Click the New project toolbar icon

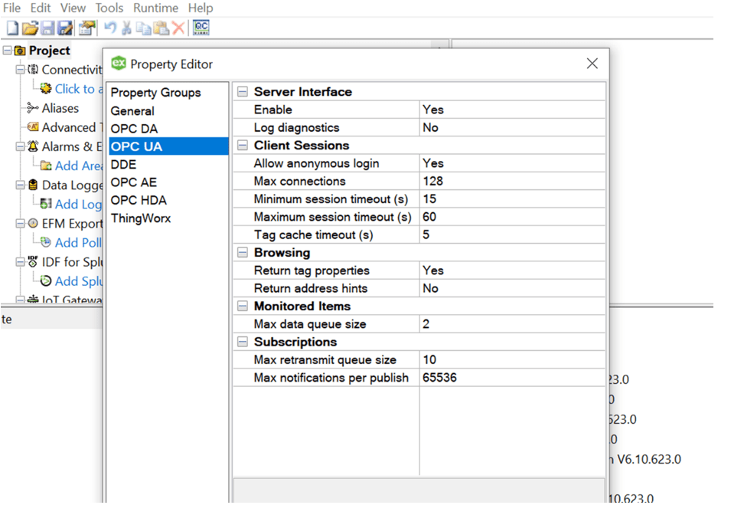coord(12,28)
